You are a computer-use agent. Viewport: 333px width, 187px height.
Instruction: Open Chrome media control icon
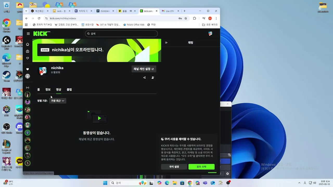coord(204,18)
